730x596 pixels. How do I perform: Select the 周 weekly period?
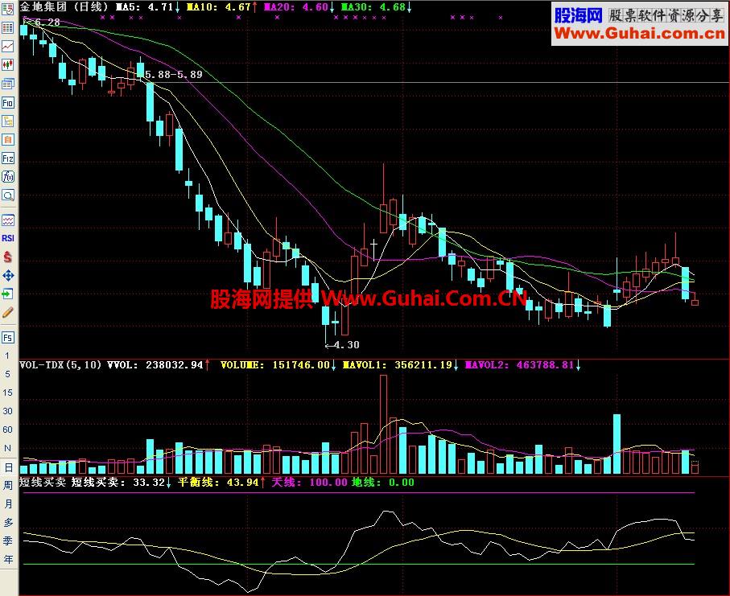[8, 485]
